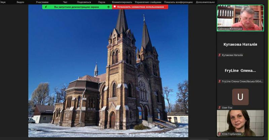The image size is (269, 140).
Task: Select Поделиться in the top toolbar
Action: pos(84,2)
